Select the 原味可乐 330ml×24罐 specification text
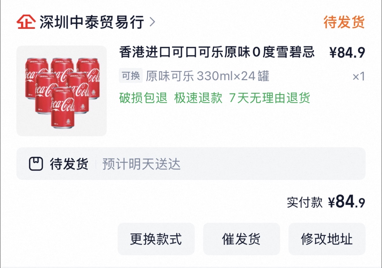382x268 pixels. pos(207,76)
